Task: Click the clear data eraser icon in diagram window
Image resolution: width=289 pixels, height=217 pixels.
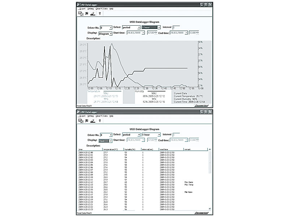Action: [93, 13]
